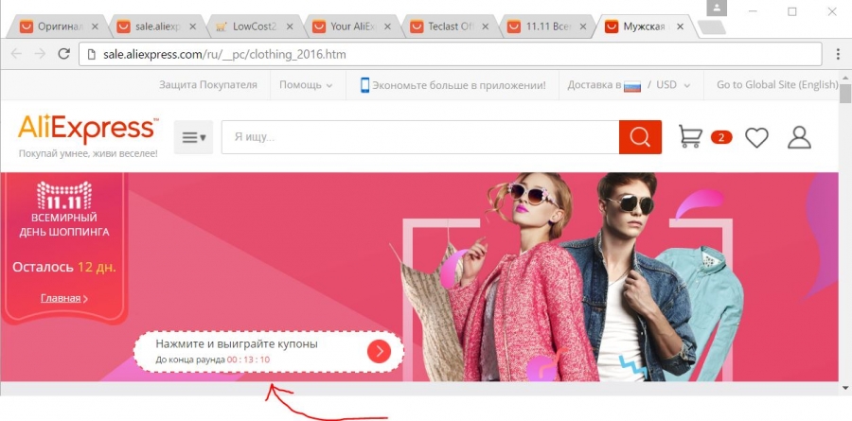852x421 pixels.
Task: Click the slogan Покупай умнее, живи веселее!
Action: [x=88, y=153]
